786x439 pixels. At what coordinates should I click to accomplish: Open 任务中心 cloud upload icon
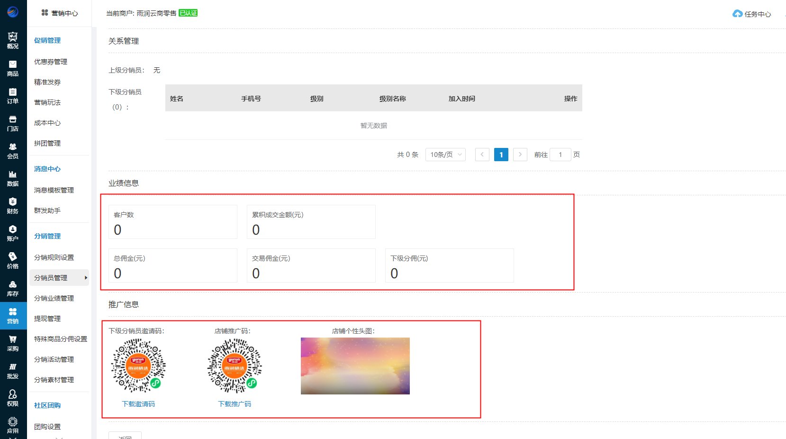[737, 14]
